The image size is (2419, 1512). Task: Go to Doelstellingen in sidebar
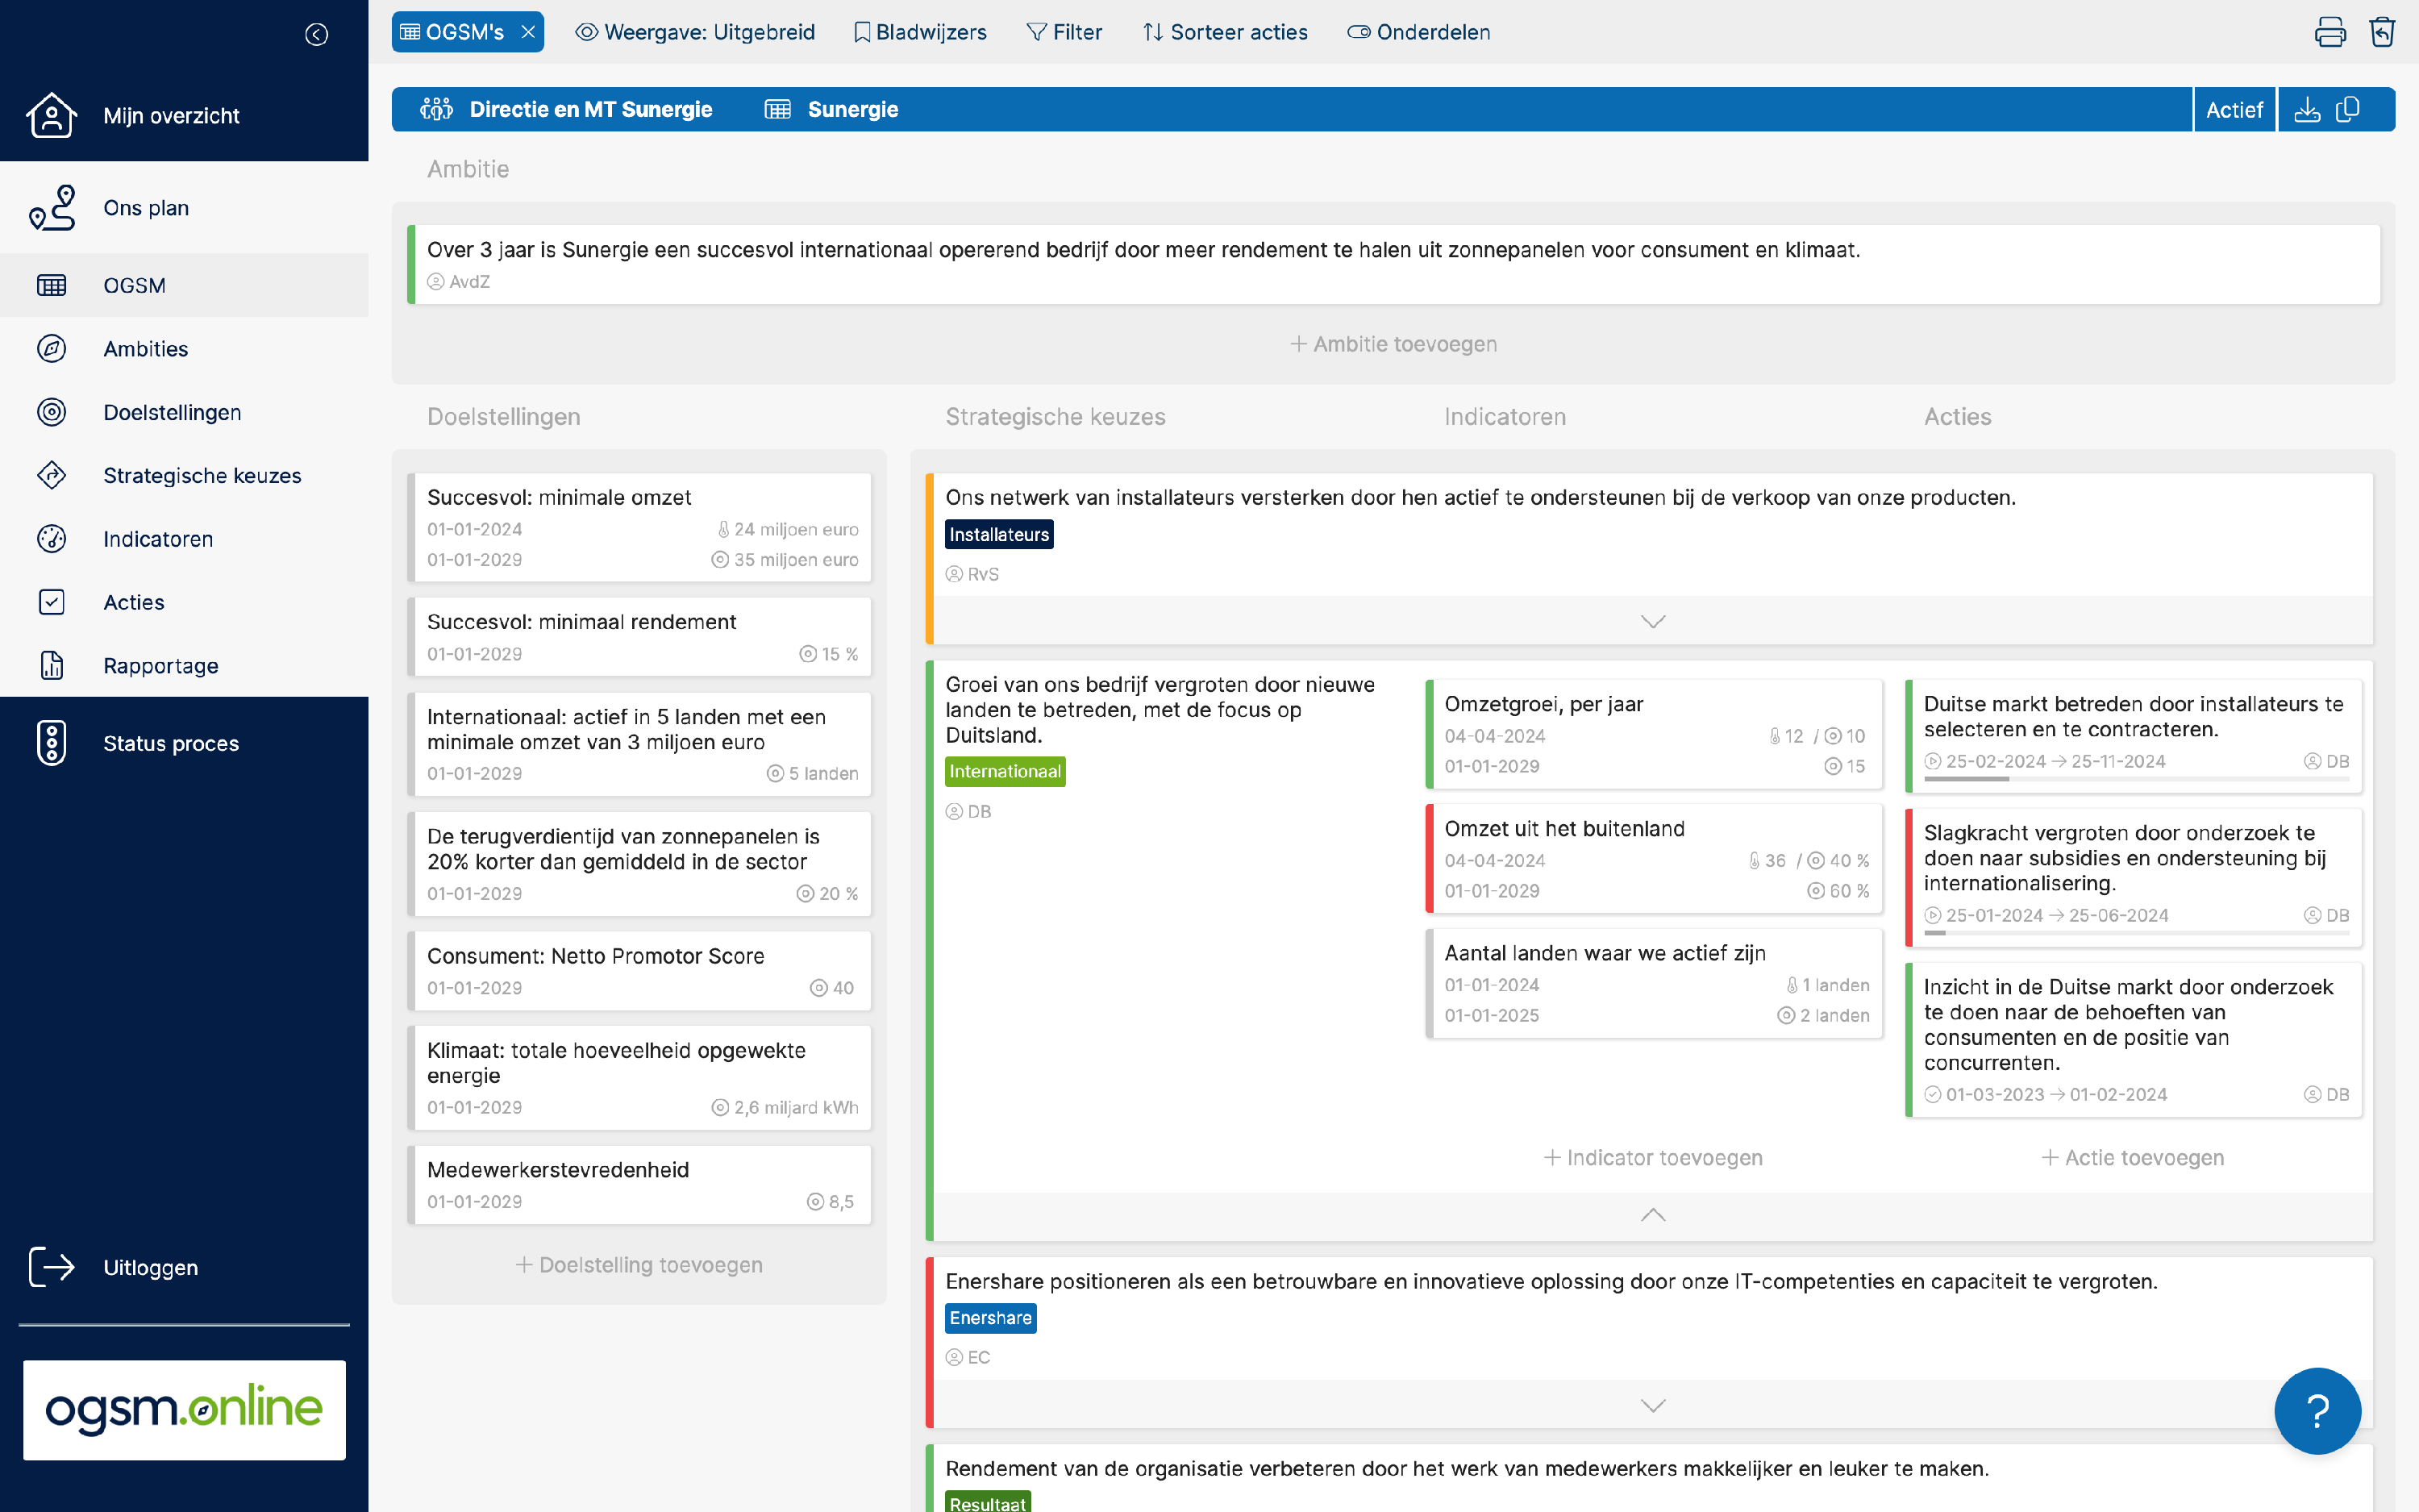click(x=172, y=412)
